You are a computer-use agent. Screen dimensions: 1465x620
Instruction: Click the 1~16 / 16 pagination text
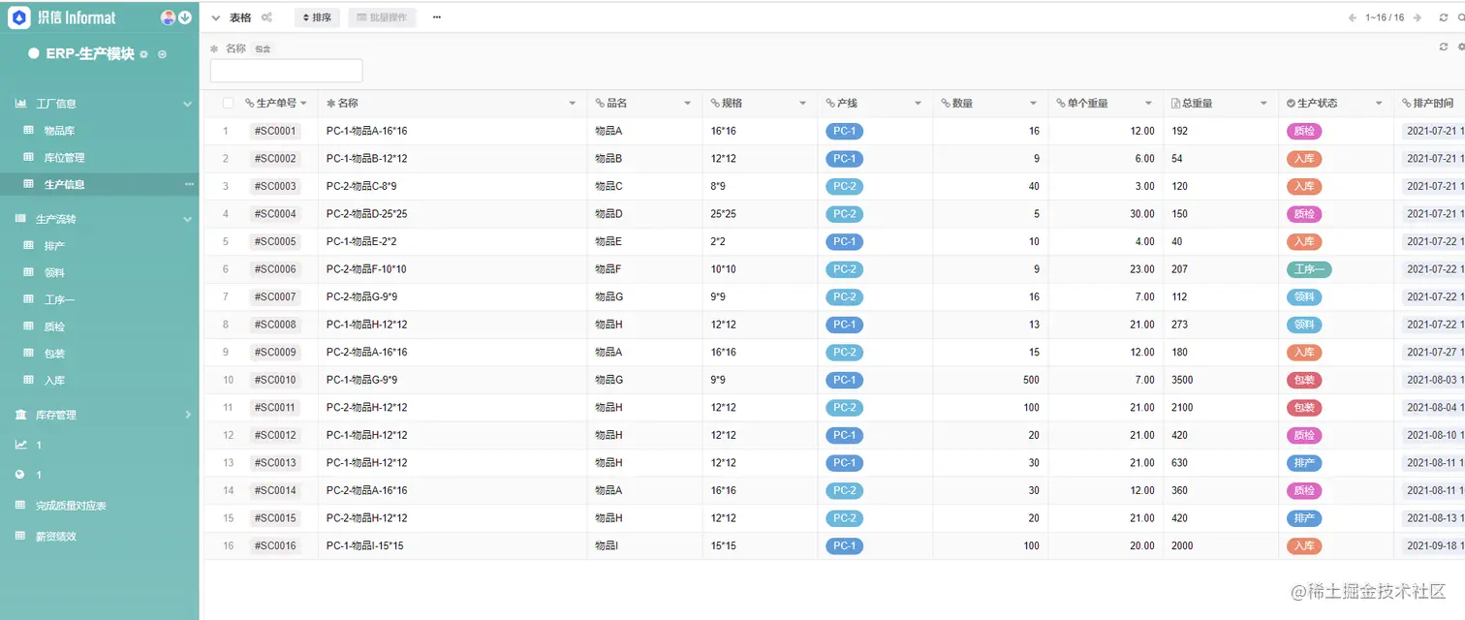pyautogui.click(x=1385, y=17)
